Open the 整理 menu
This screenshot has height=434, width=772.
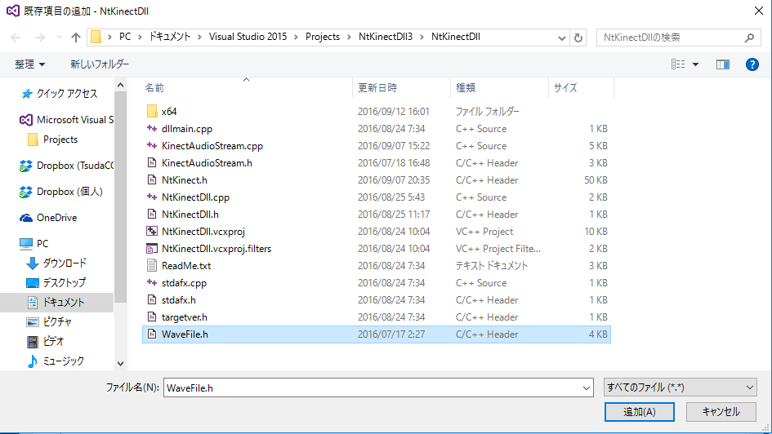(30, 64)
